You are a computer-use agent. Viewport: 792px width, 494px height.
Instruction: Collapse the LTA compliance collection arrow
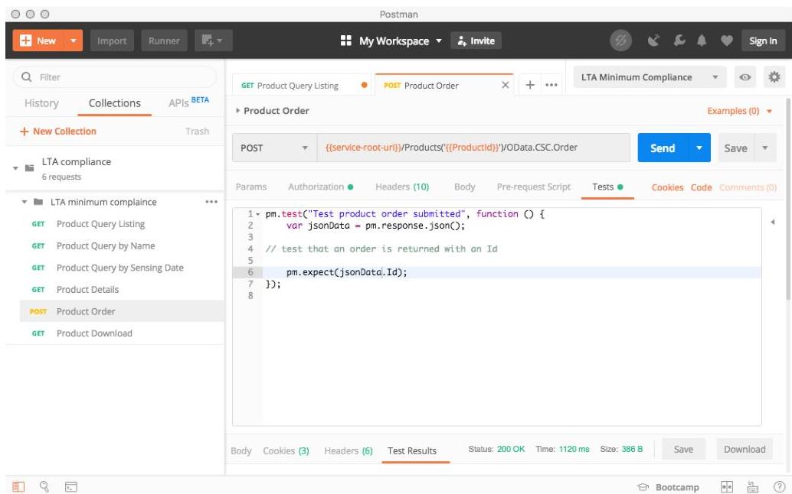pos(15,168)
